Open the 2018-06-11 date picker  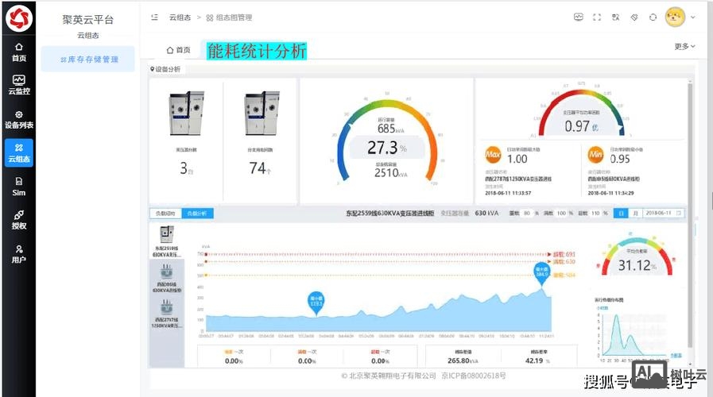tap(663, 213)
